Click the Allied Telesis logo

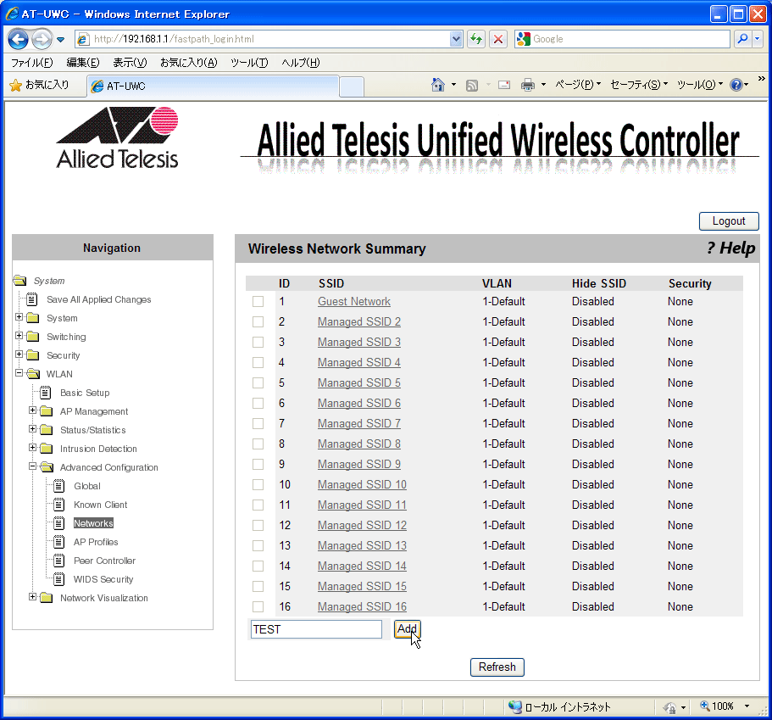[117, 137]
